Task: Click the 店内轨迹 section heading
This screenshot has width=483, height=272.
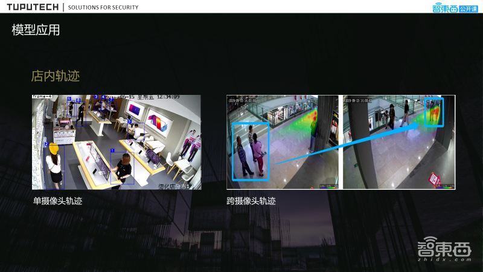Action: (56, 76)
